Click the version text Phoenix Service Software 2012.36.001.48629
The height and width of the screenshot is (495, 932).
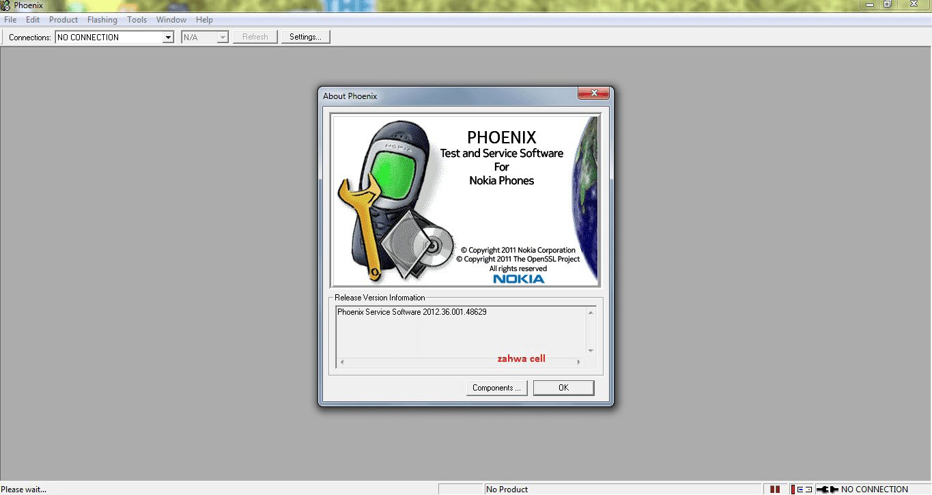tap(412, 312)
